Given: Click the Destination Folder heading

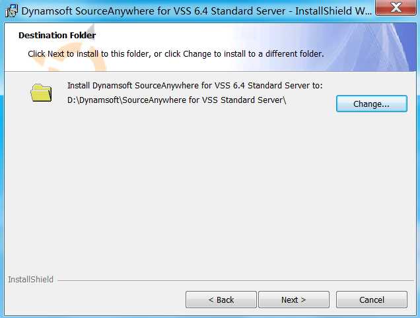Looking at the screenshot, I should (57, 36).
